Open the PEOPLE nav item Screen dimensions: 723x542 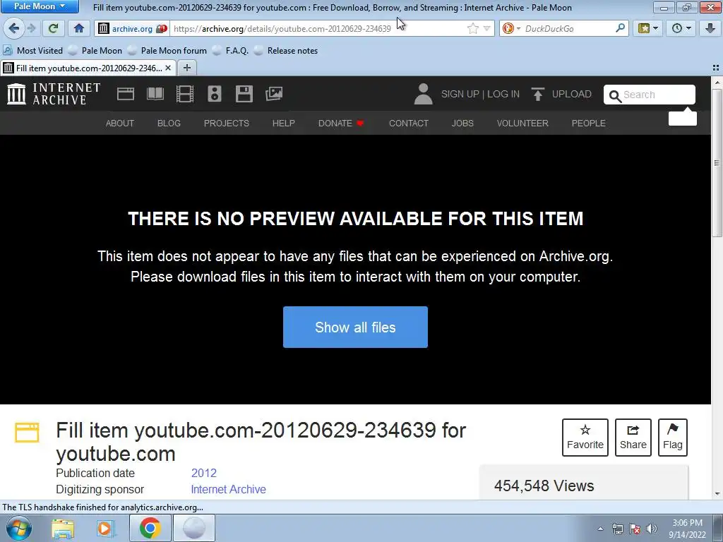coord(588,124)
